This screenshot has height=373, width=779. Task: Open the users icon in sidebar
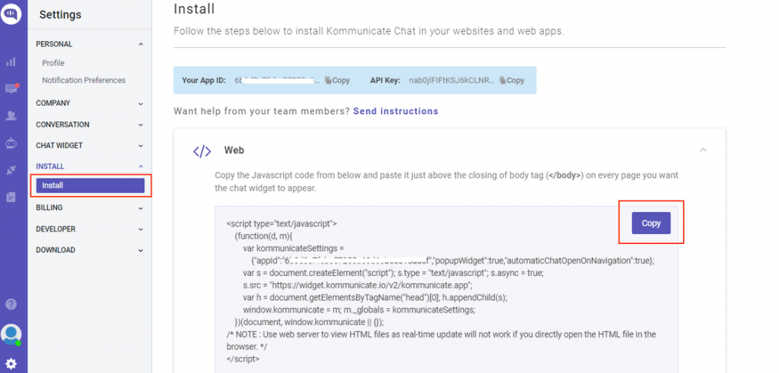(11, 116)
